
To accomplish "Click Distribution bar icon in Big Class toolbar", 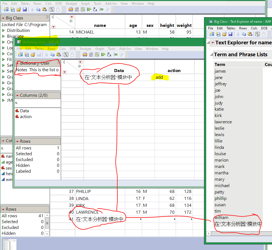I will pyautogui.click(x=89, y=9).
